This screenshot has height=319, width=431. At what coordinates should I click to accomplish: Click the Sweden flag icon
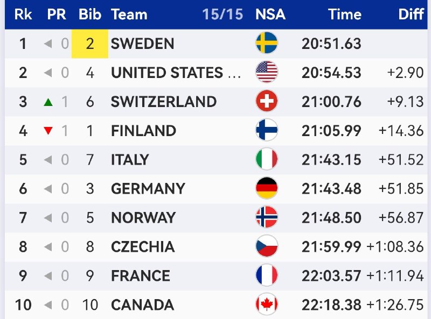[x=267, y=43]
